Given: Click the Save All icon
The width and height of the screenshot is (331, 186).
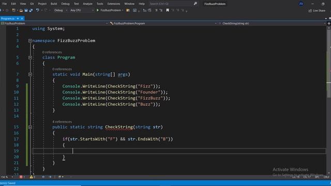Looking at the screenshot, I should click(x=31, y=10).
